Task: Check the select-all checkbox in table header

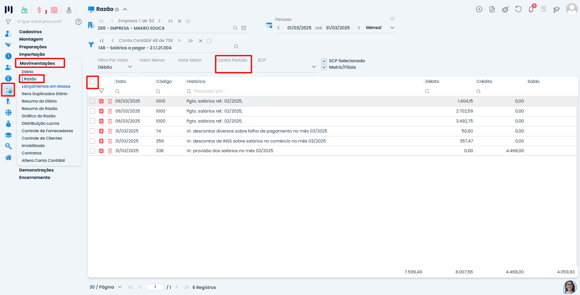Action: [93, 82]
